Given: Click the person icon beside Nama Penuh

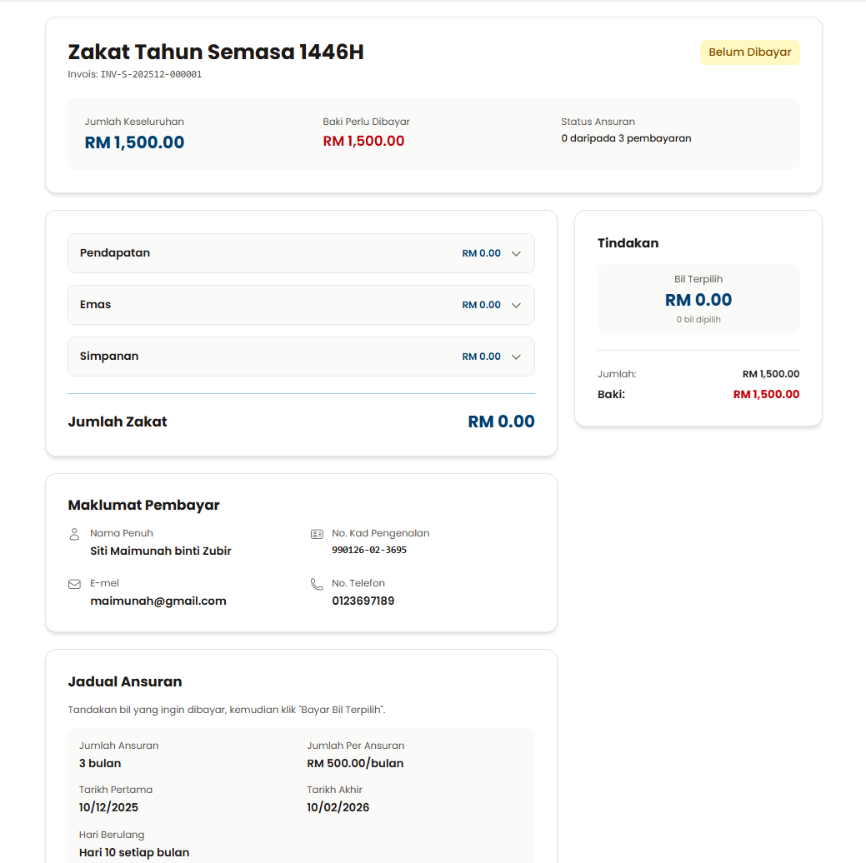Looking at the screenshot, I should [x=74, y=534].
